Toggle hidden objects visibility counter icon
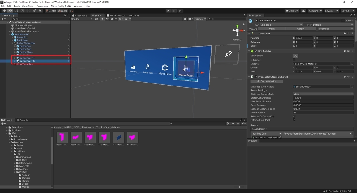 click(120, 19)
